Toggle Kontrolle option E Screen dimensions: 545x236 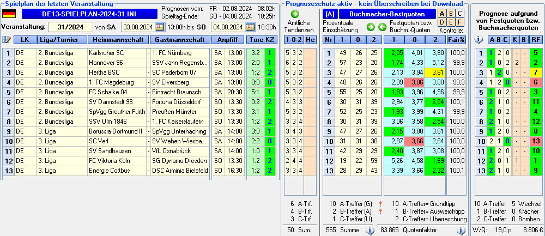[451, 22]
